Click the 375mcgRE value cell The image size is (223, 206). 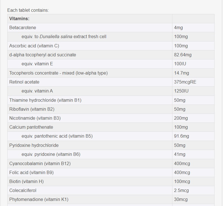(x=185, y=82)
